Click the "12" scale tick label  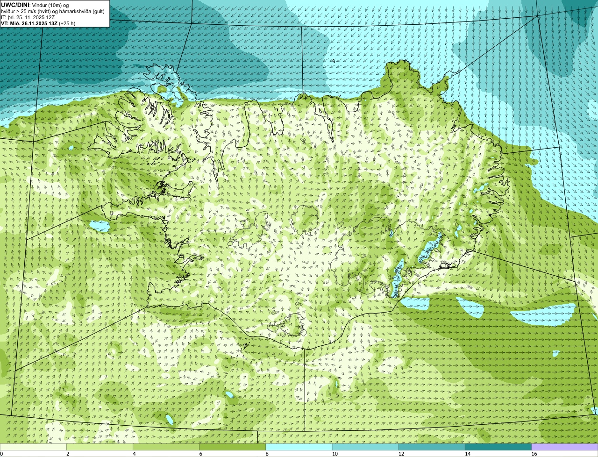pyautogui.click(x=401, y=454)
